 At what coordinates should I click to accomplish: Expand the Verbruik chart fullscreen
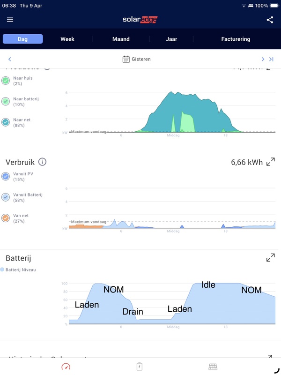[271, 162]
